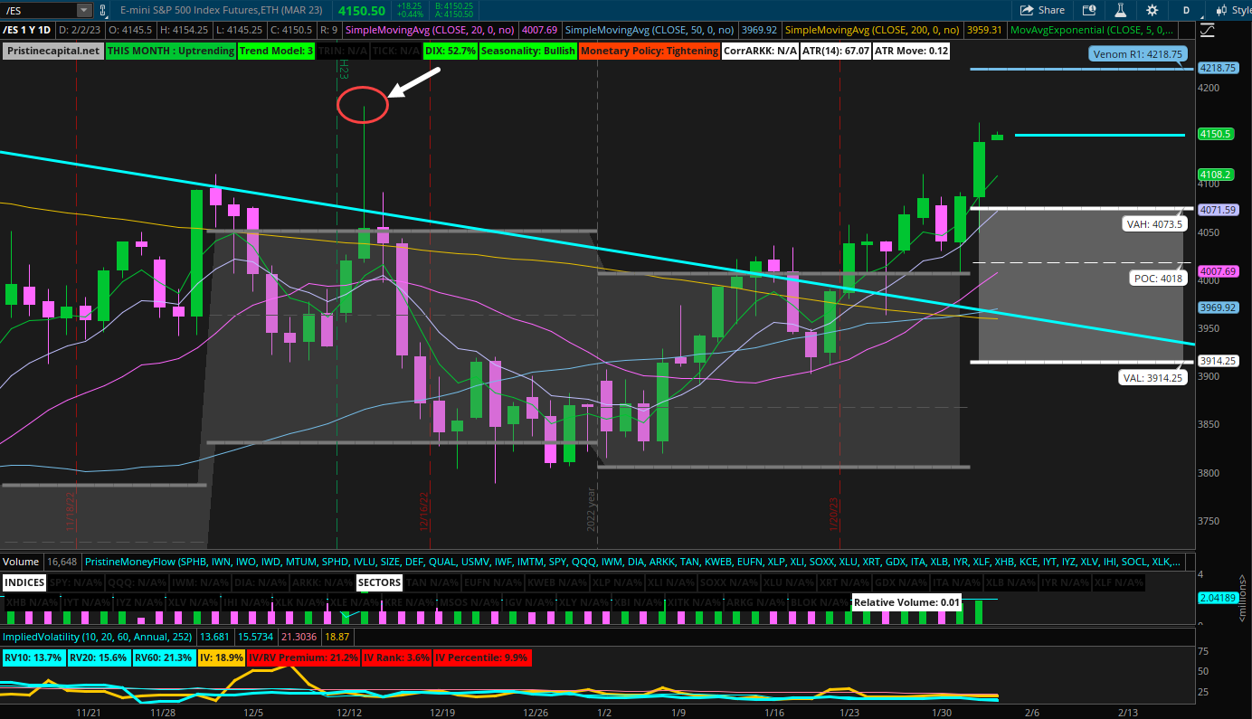This screenshot has height=719, width=1252.
Task: Click the 2.04189 volume axis tag
Action: pos(1217,598)
